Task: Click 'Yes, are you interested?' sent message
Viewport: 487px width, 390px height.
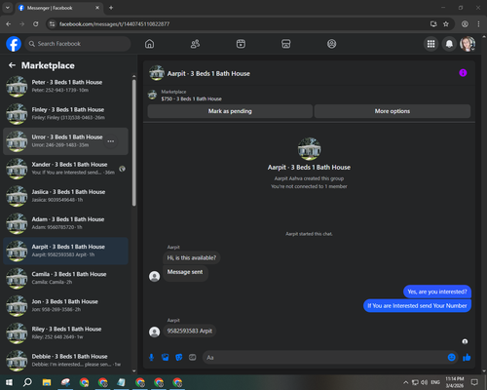Action: pos(437,292)
